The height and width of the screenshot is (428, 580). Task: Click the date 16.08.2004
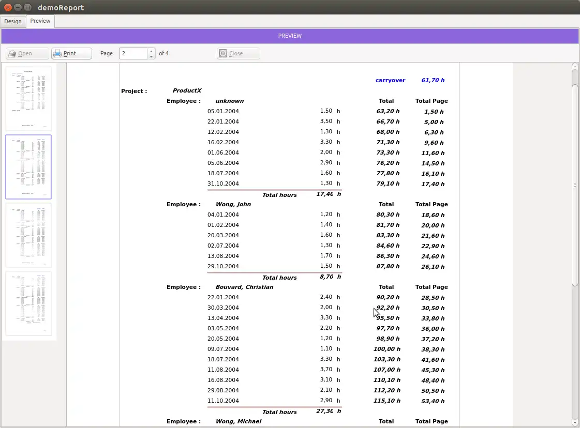point(223,380)
